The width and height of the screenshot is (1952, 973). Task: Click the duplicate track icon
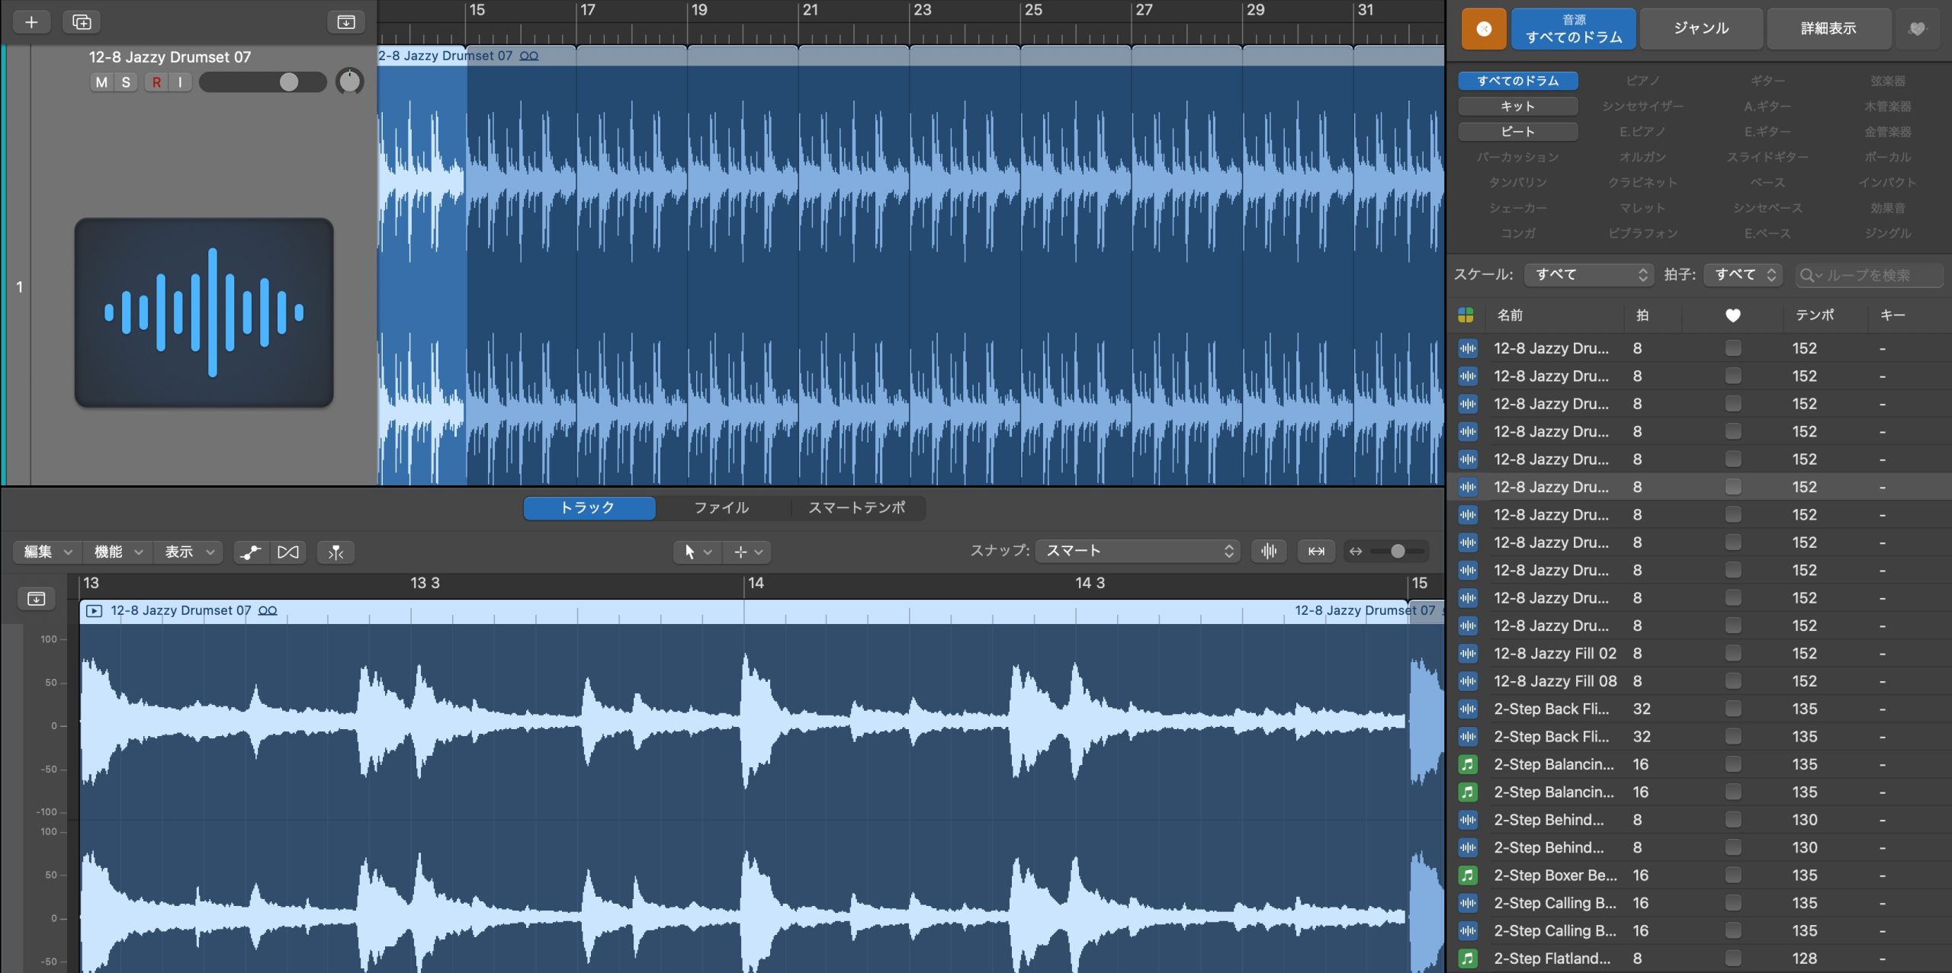(82, 22)
